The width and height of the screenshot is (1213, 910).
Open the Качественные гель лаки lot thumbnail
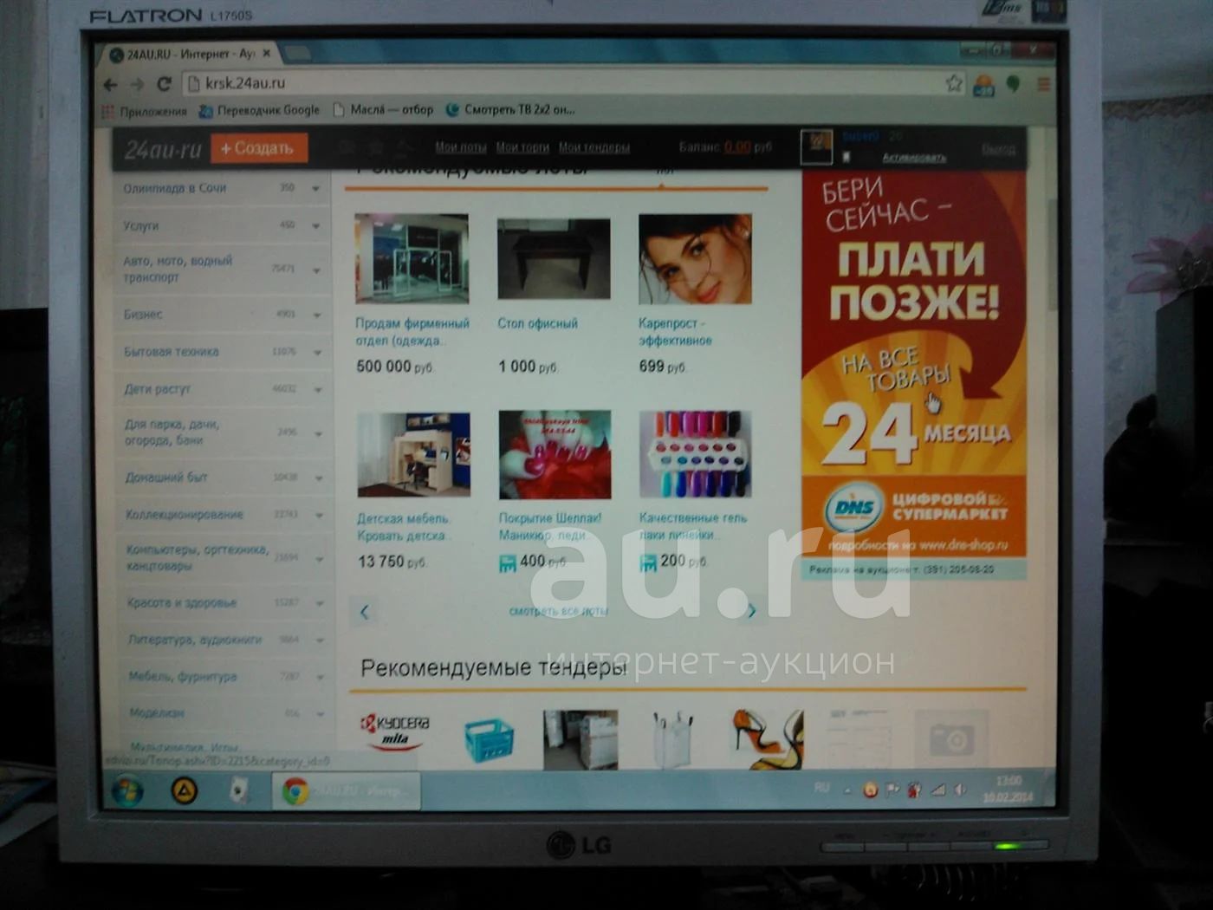(x=694, y=454)
